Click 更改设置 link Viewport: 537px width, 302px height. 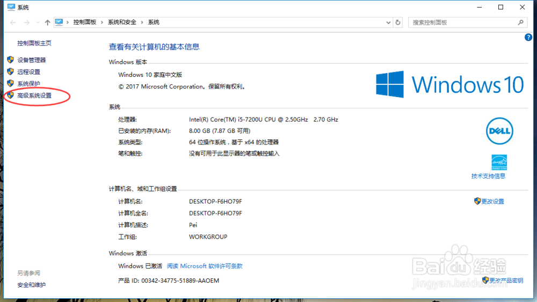pyautogui.click(x=493, y=202)
